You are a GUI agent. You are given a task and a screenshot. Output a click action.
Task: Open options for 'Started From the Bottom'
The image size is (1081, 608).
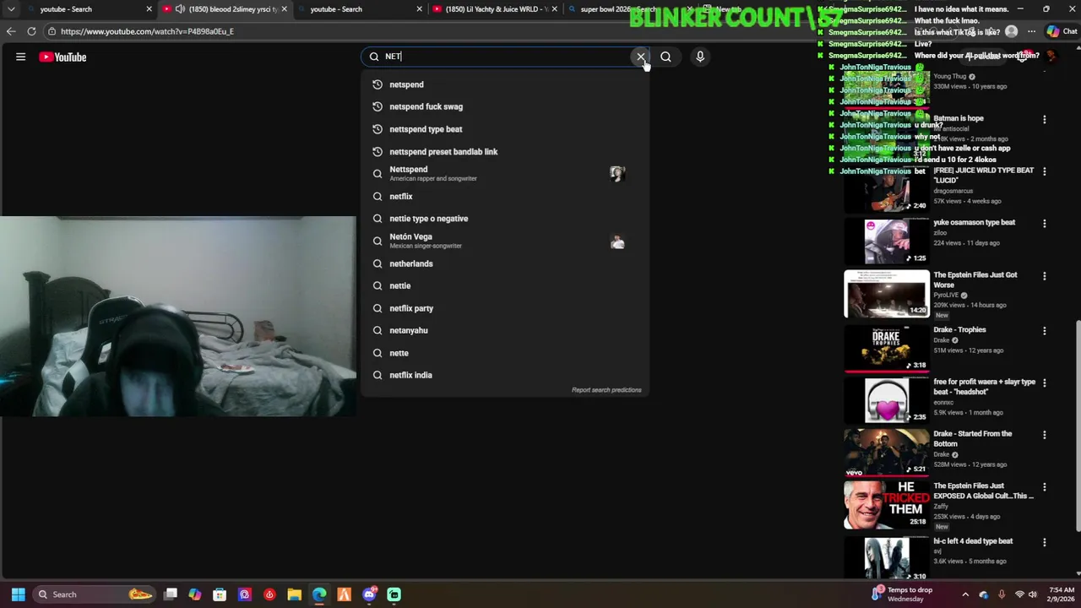pos(1045,435)
